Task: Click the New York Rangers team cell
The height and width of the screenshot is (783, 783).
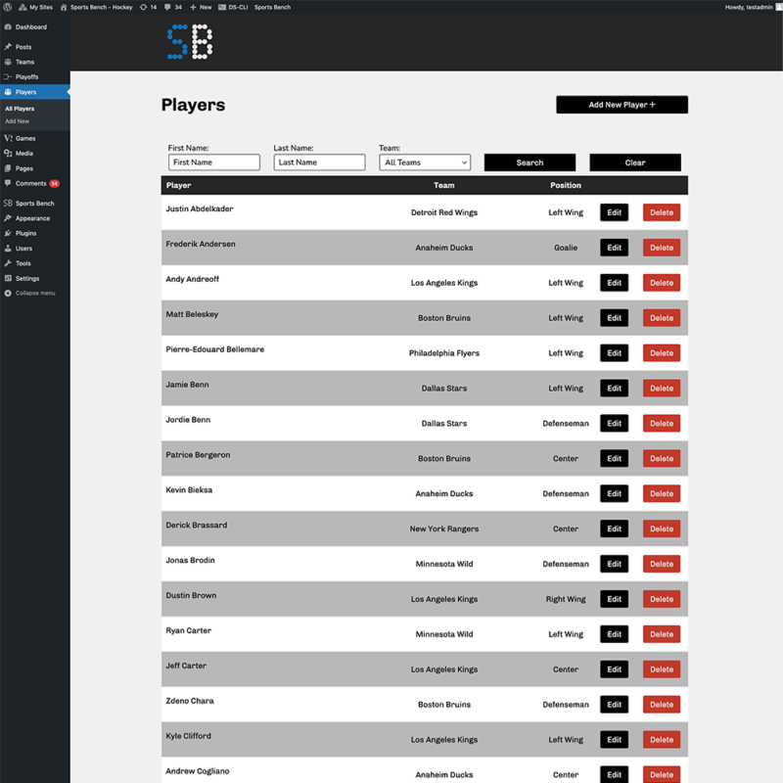Action: pos(444,529)
